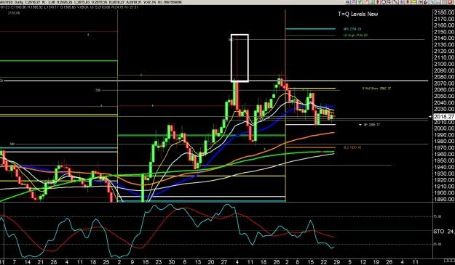This screenshot has width=455, height=265.
Task: Click date label 19 on time axis
Action: coord(376,262)
